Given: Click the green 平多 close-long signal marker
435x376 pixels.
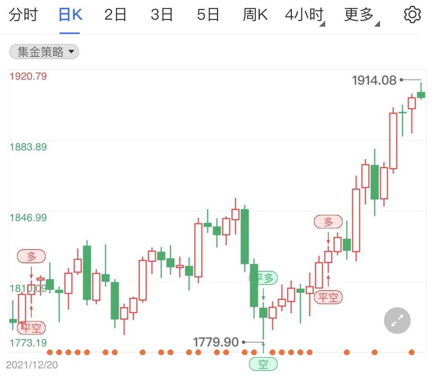Looking at the screenshot, I should pos(264,278).
